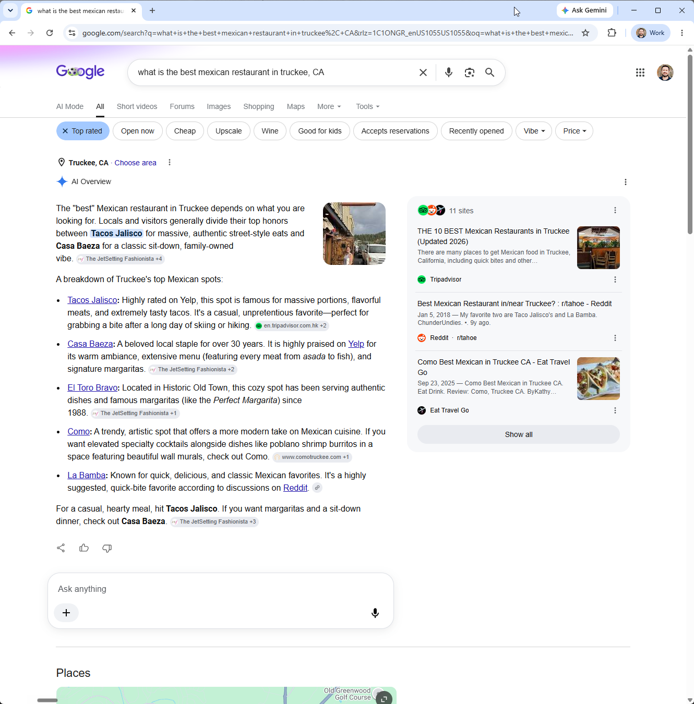Toggle the Accepts reservations filter chip
694x704 pixels.
pyautogui.click(x=396, y=131)
